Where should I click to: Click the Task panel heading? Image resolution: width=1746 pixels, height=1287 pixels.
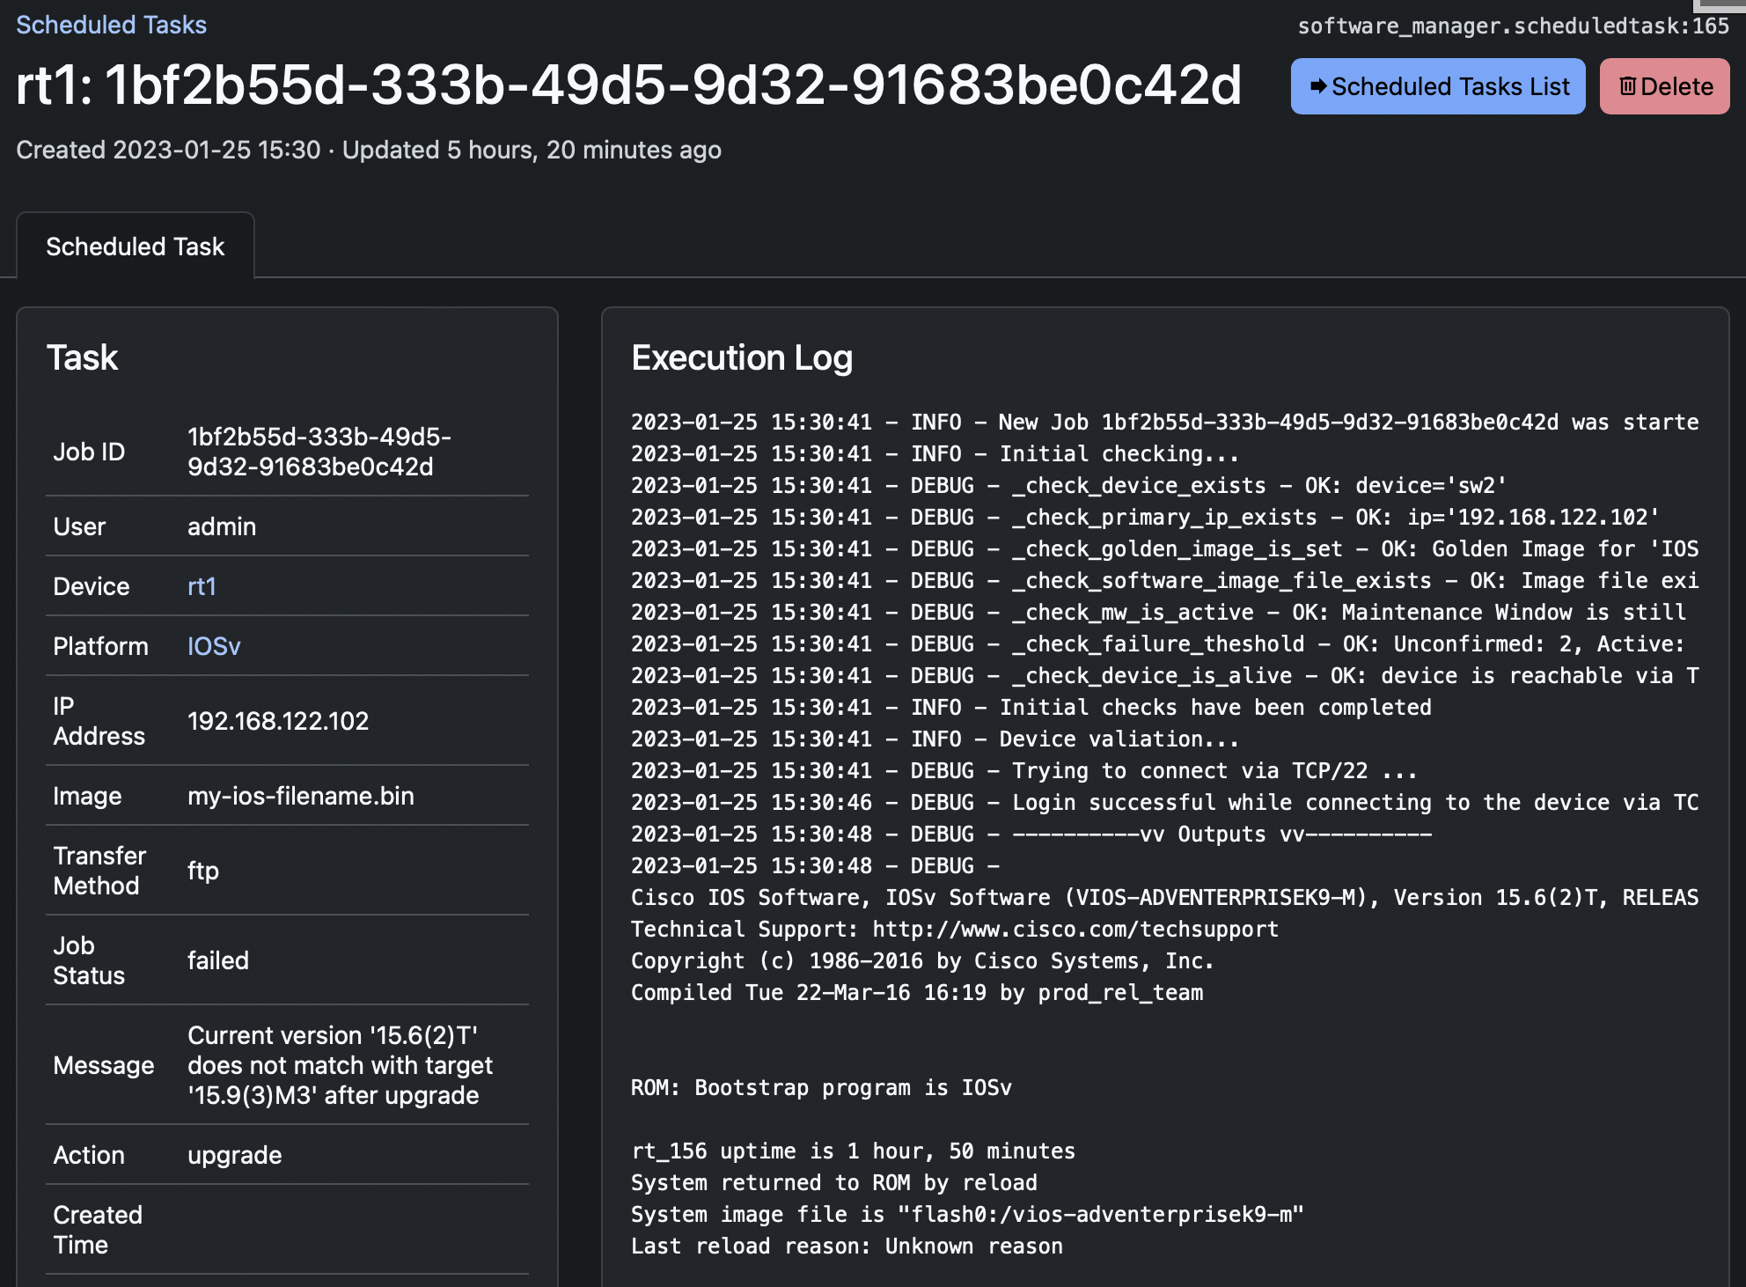coord(82,357)
